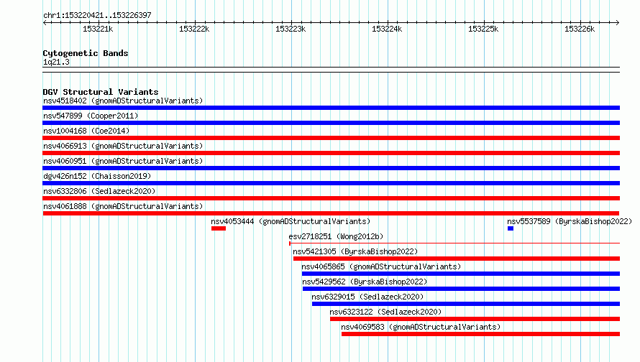Open esv2718251 (Wong2012b) variant label
The width and height of the screenshot is (640, 362).
pyautogui.click(x=336, y=236)
